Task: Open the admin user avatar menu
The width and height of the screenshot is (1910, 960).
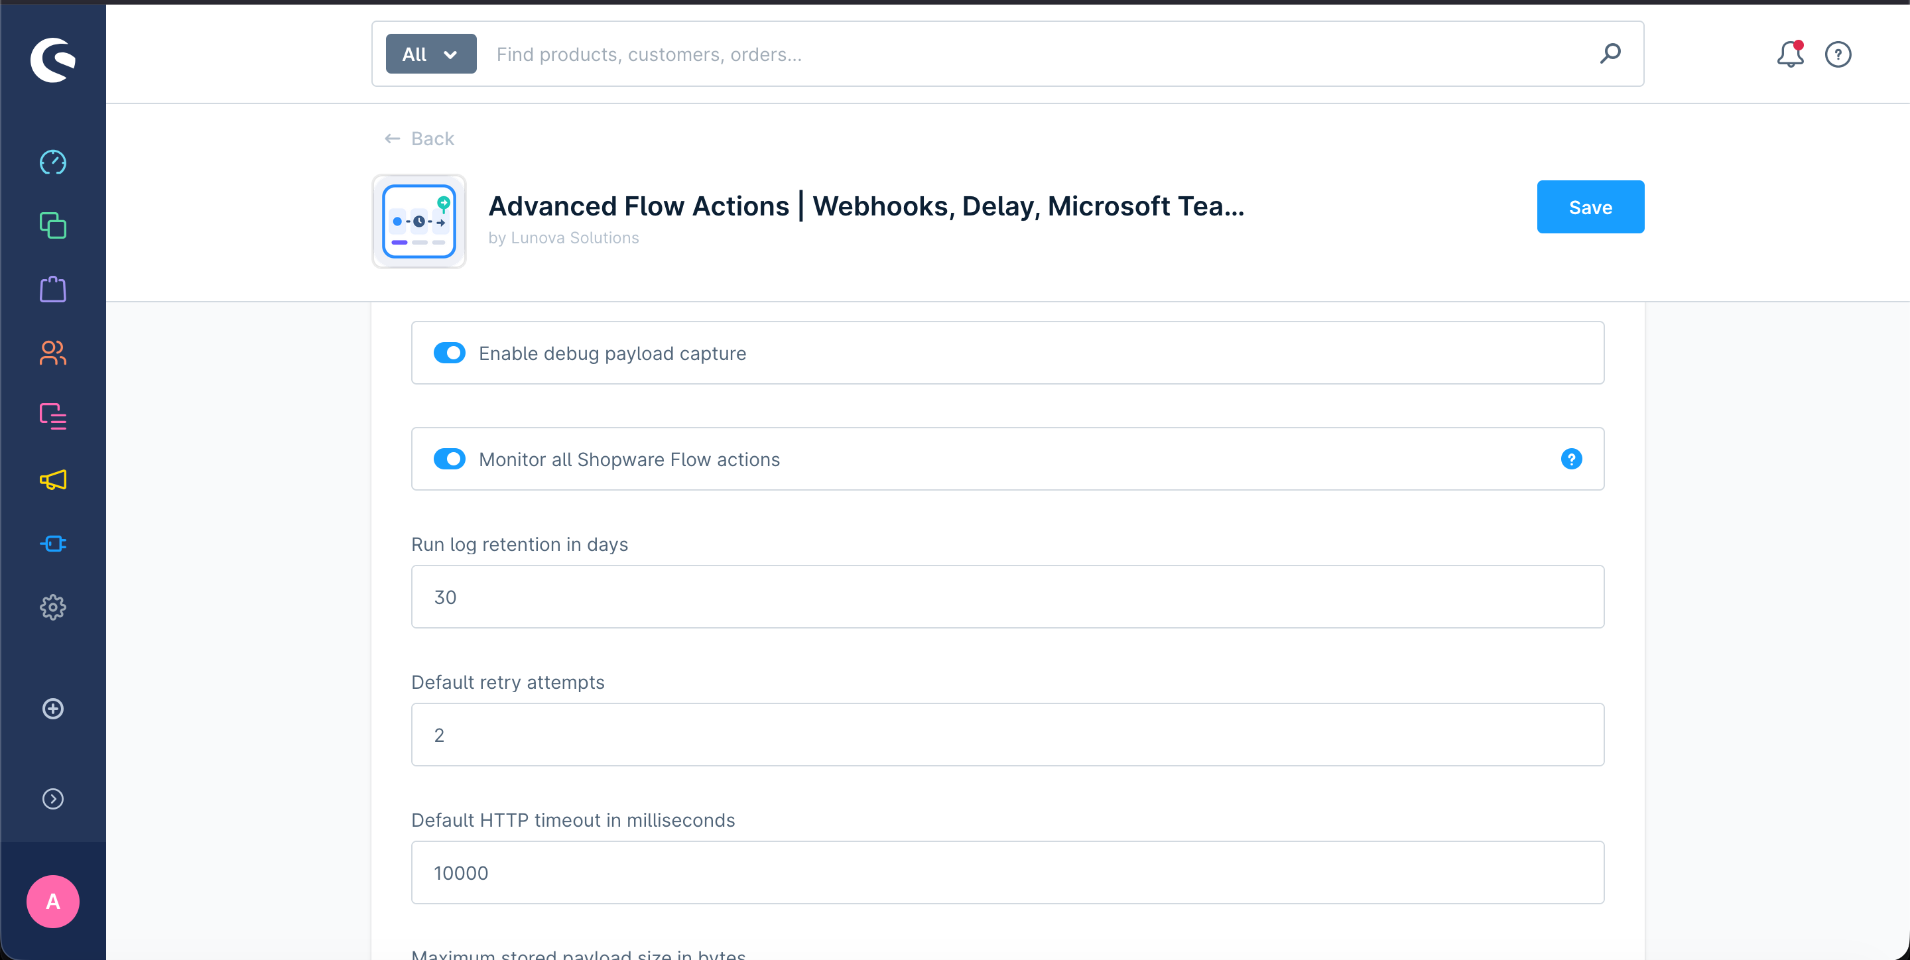Action: (x=52, y=902)
